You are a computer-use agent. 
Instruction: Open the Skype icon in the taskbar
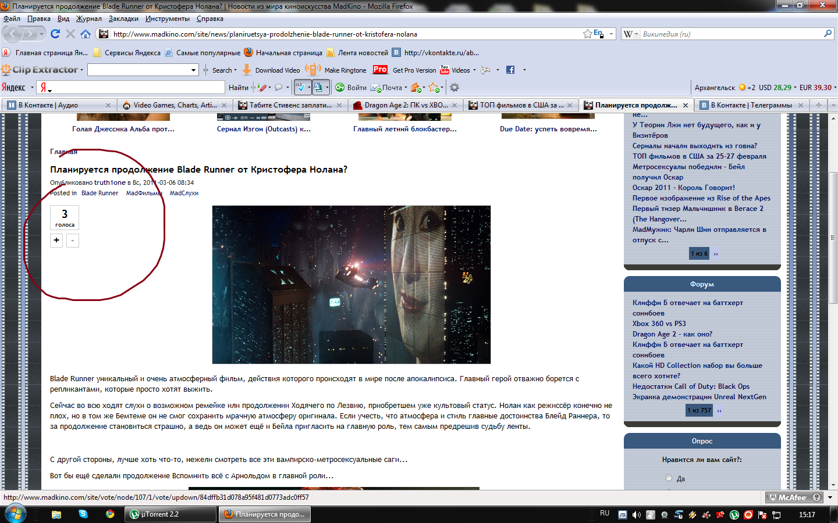coord(83,514)
